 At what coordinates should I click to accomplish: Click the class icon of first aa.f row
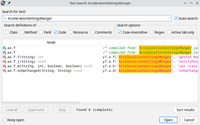[x=4, y=48]
